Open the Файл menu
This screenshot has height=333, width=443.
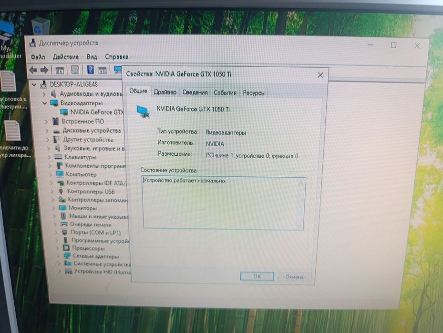[38, 57]
